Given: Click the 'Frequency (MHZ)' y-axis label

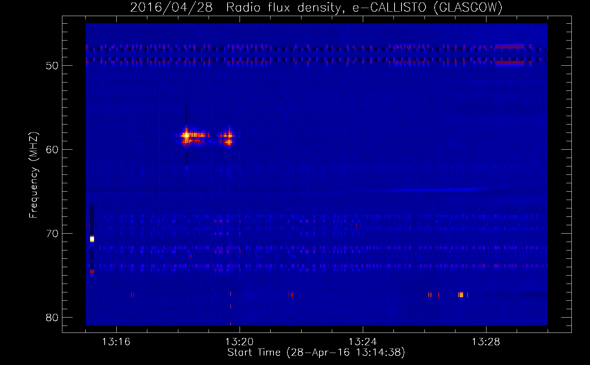Looking at the screenshot, I should (x=33, y=175).
